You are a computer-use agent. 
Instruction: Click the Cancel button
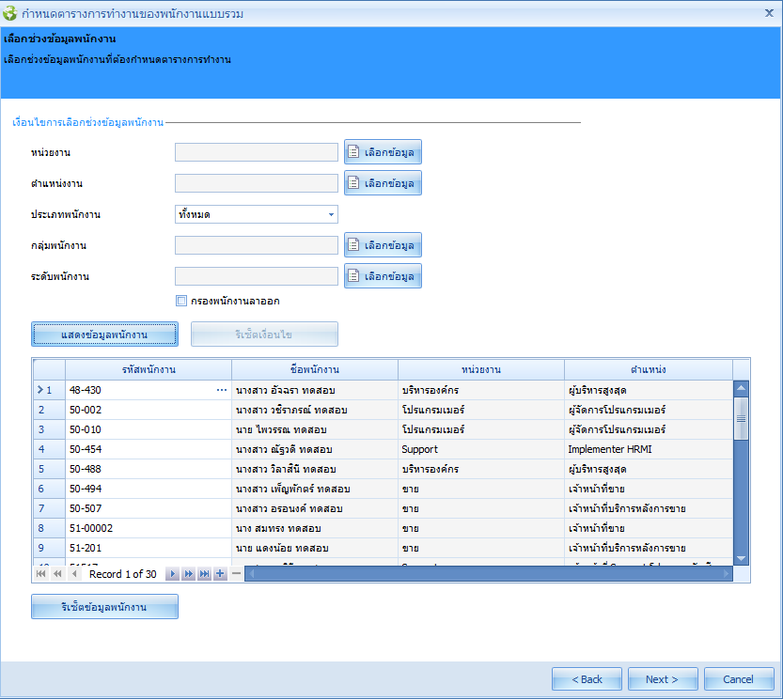tap(739, 679)
